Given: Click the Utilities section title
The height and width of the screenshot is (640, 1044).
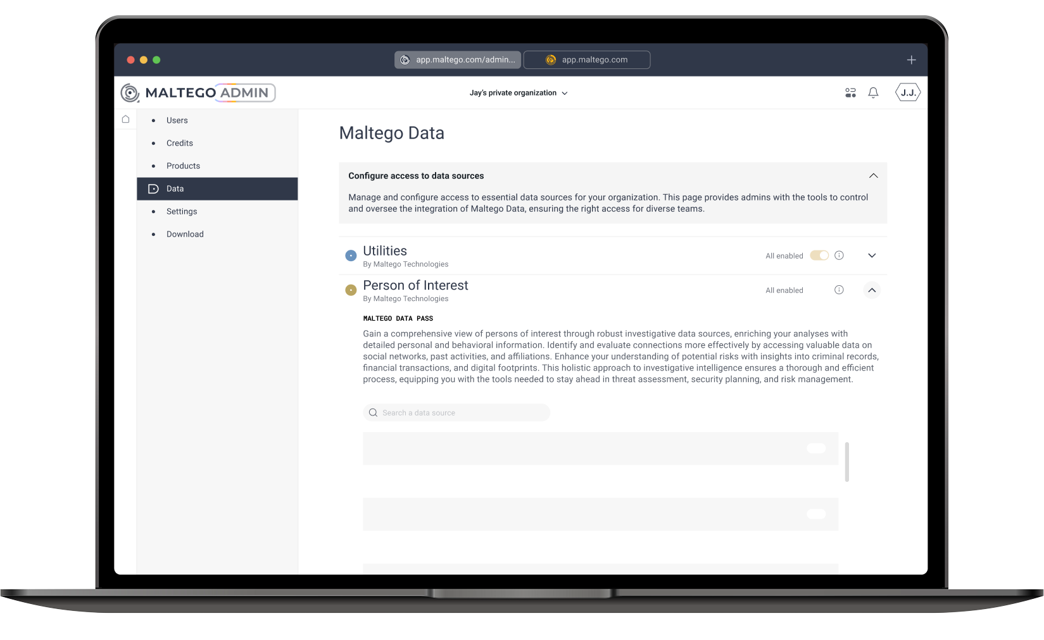Looking at the screenshot, I should (385, 251).
